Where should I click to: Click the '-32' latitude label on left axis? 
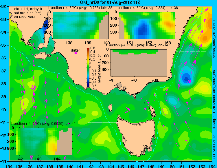(3, 6)
